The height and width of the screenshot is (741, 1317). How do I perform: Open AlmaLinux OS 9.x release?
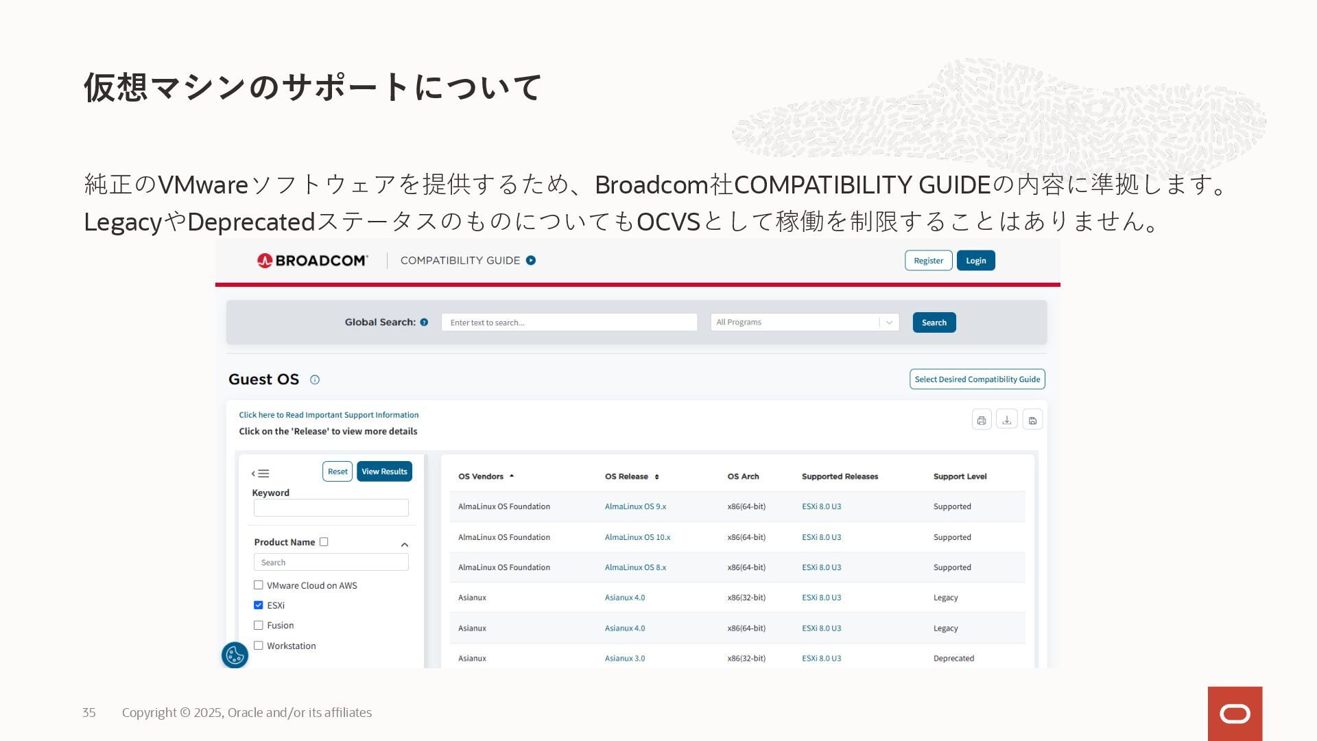[x=635, y=507]
